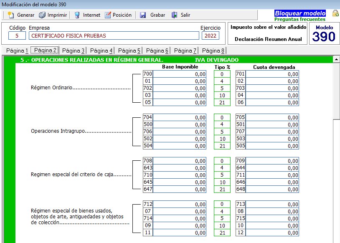340x243 pixels.
Task: Exit using the Salir door icon
Action: [x=175, y=15]
